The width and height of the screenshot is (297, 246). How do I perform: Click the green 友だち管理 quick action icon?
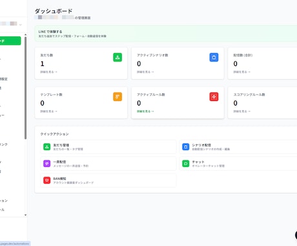47,147
